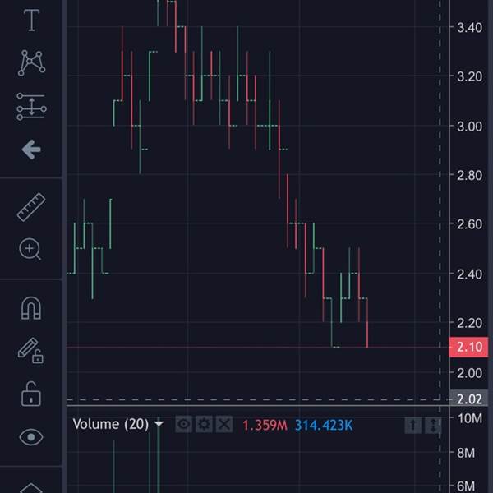
Task: Click the 3.20 price axis label
Action: (469, 76)
